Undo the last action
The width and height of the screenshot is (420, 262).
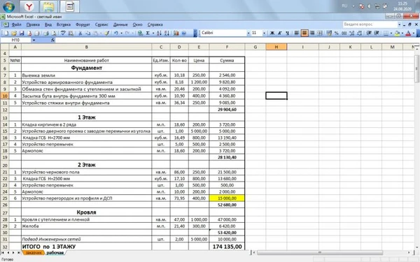pyautogui.click(x=116, y=33)
